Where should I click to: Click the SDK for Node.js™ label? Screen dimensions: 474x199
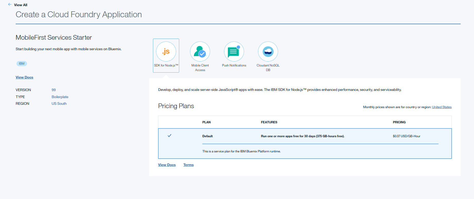pos(166,65)
